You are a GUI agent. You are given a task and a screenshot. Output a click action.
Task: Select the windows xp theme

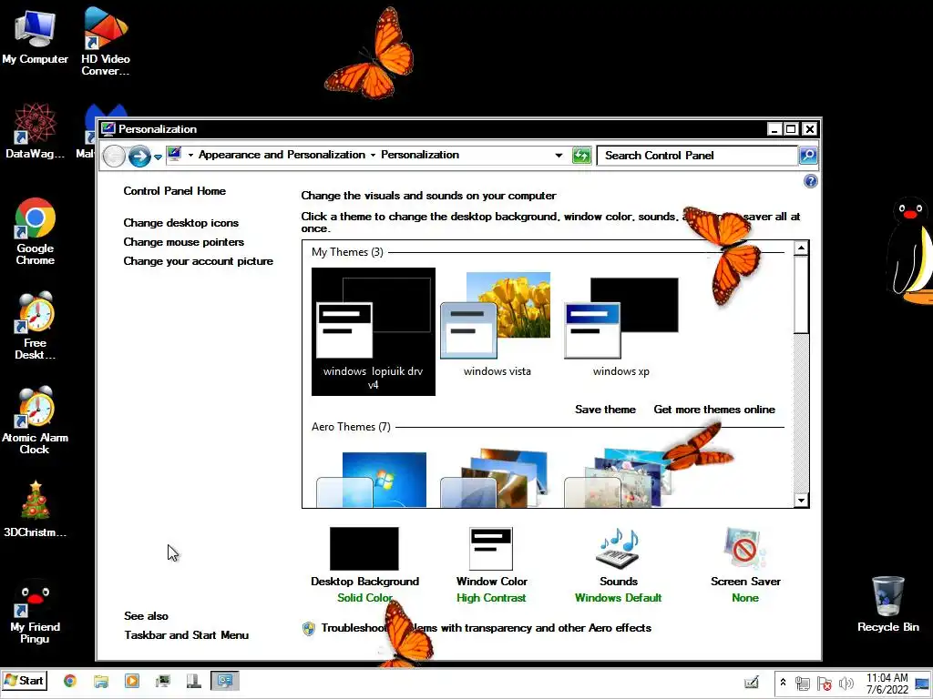(620, 325)
